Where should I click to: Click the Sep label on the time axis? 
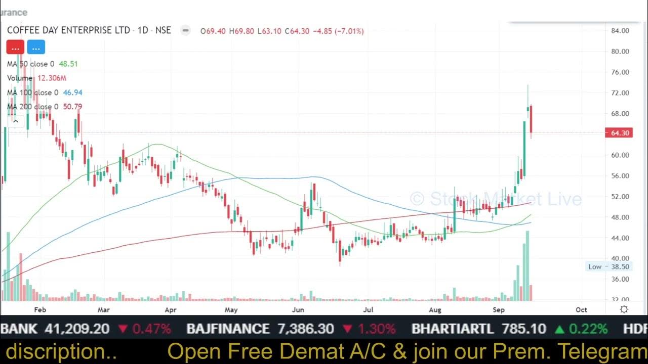pos(499,309)
